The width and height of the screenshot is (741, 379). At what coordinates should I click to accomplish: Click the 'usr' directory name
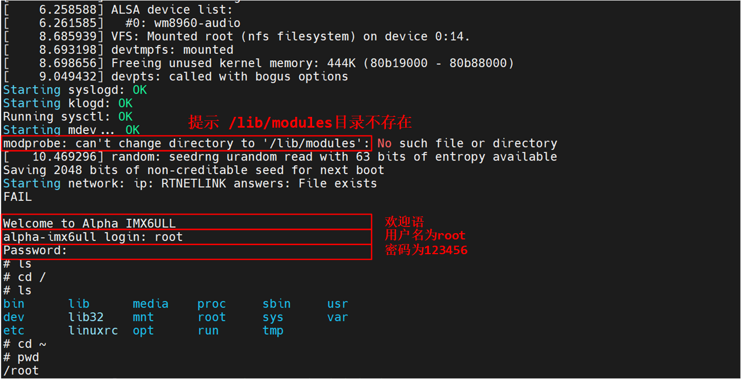tap(338, 304)
